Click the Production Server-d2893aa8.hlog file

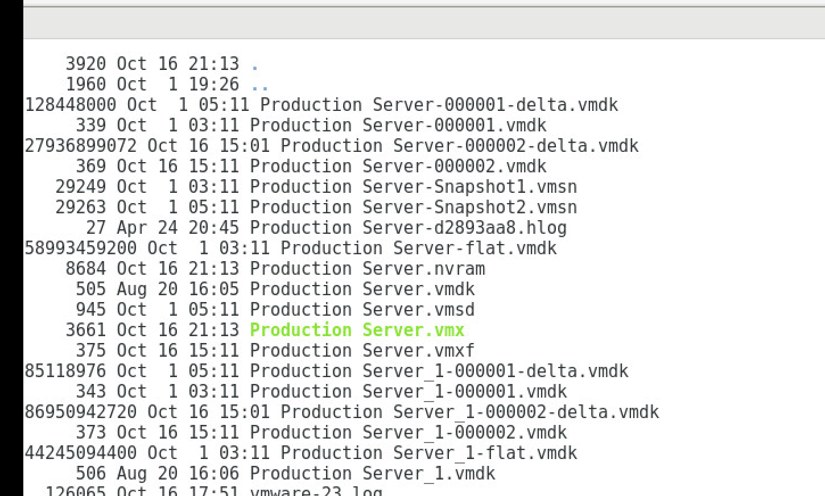(408, 228)
